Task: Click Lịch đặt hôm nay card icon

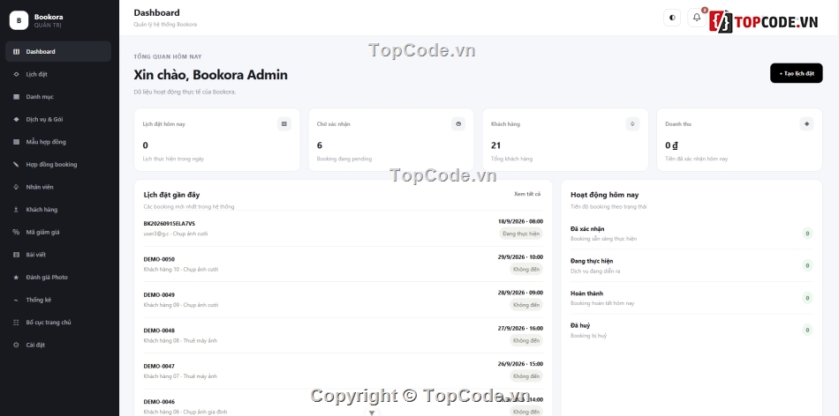Action: coord(284,124)
